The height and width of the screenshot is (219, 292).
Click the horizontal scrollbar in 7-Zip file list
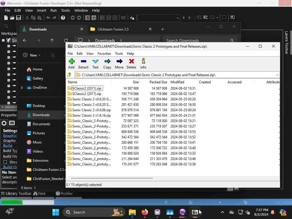click(x=112, y=178)
